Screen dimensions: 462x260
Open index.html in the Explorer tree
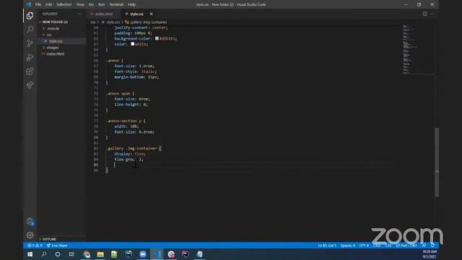coord(55,54)
